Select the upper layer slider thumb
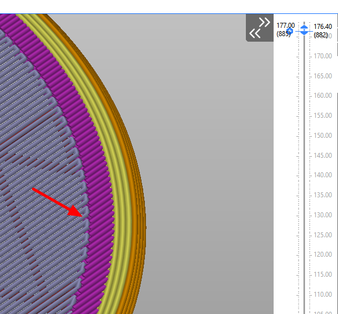 pyautogui.click(x=304, y=28)
